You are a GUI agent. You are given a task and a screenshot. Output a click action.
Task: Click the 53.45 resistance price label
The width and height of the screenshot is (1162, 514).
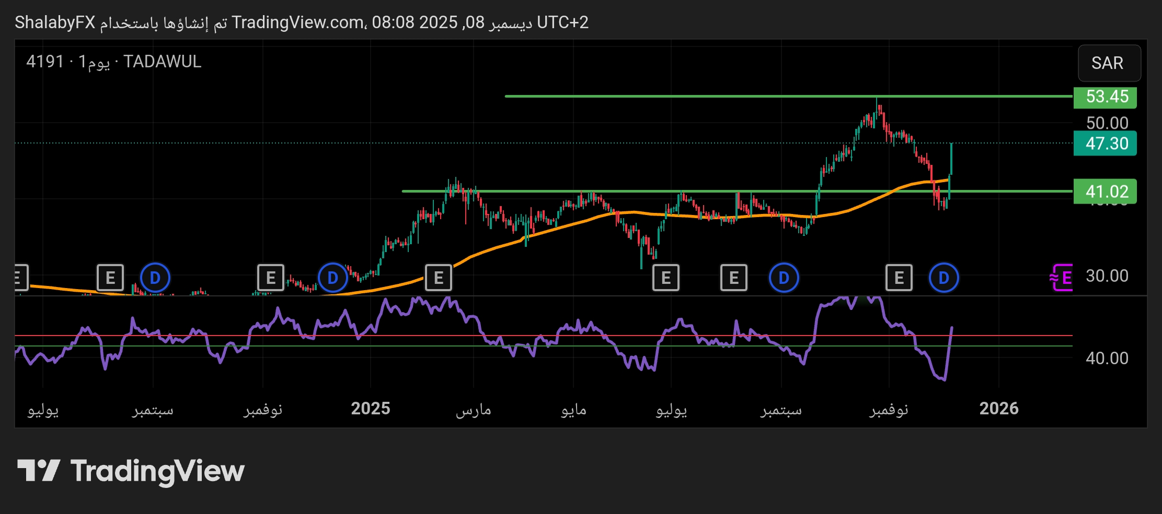pyautogui.click(x=1105, y=97)
